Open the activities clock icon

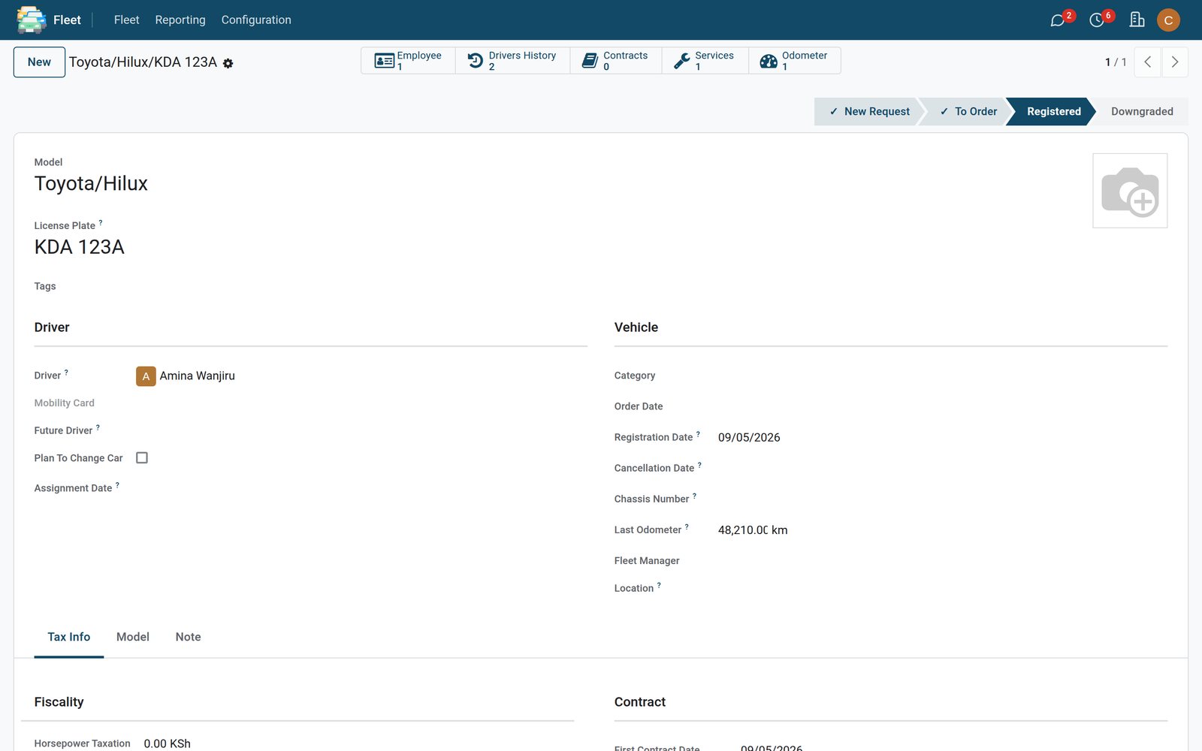tap(1097, 20)
